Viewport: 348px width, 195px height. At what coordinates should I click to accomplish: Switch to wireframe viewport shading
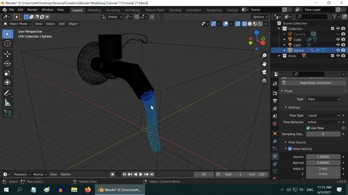(244, 24)
